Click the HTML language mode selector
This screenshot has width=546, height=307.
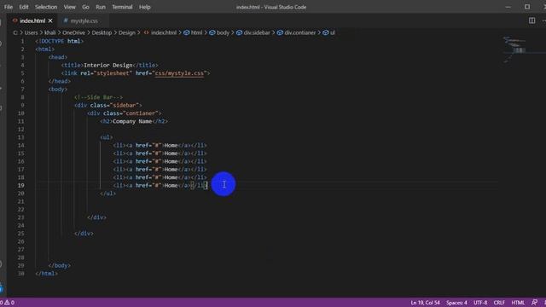518,303
